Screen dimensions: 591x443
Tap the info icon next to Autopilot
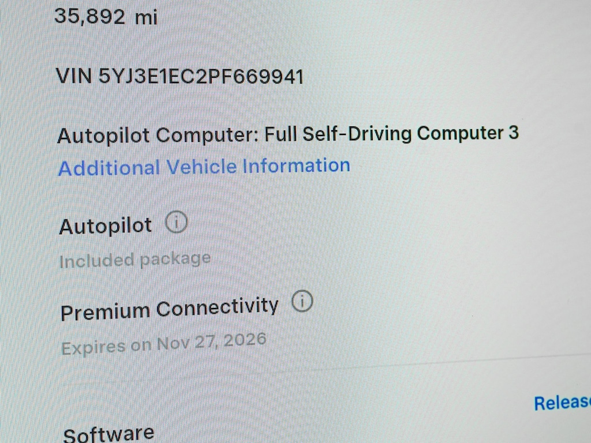(x=176, y=222)
